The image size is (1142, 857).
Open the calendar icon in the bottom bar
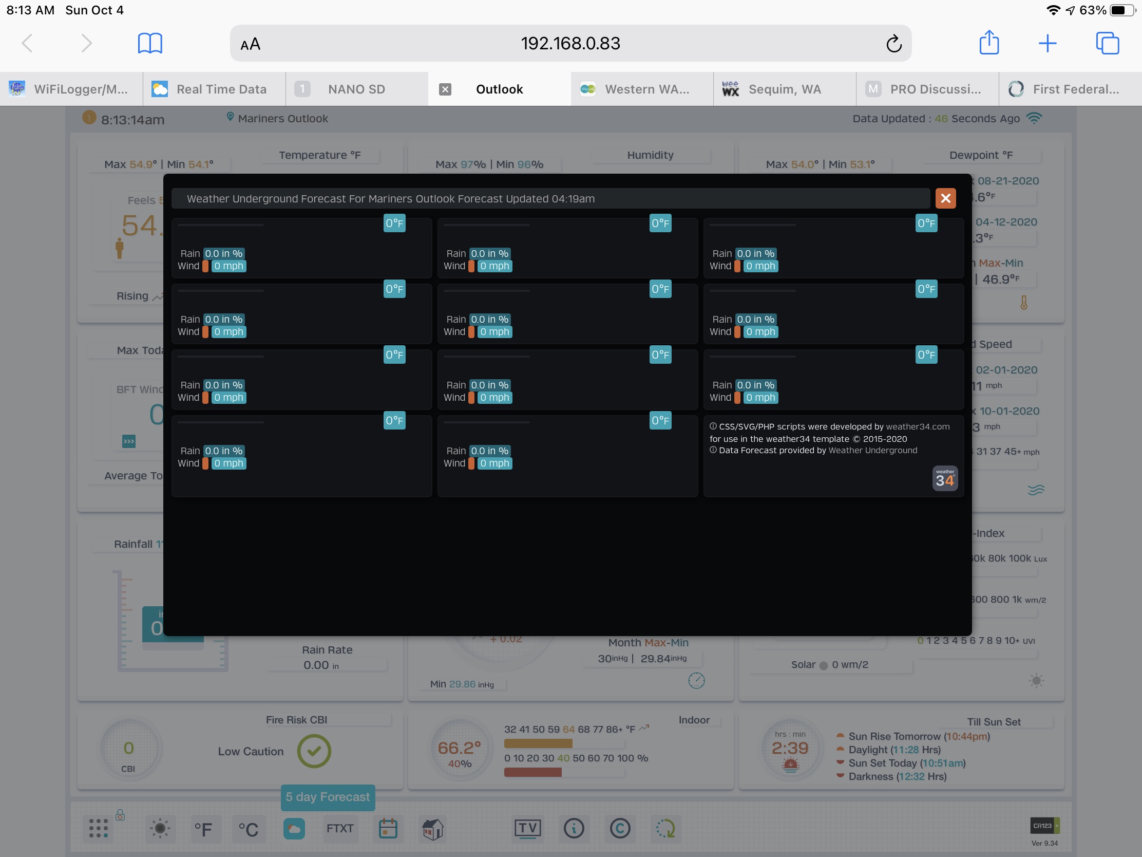pos(388,829)
